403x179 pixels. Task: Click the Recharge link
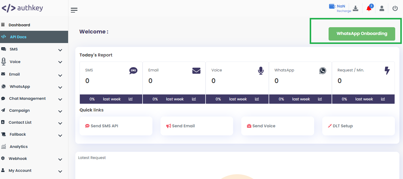point(344,11)
